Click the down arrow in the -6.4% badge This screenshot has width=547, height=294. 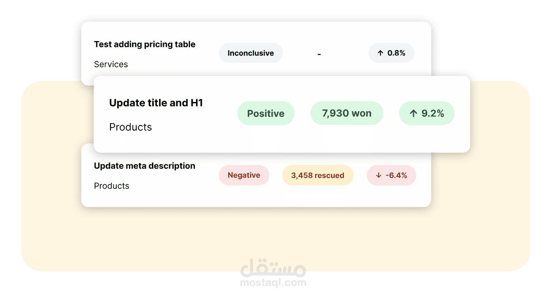(x=379, y=175)
